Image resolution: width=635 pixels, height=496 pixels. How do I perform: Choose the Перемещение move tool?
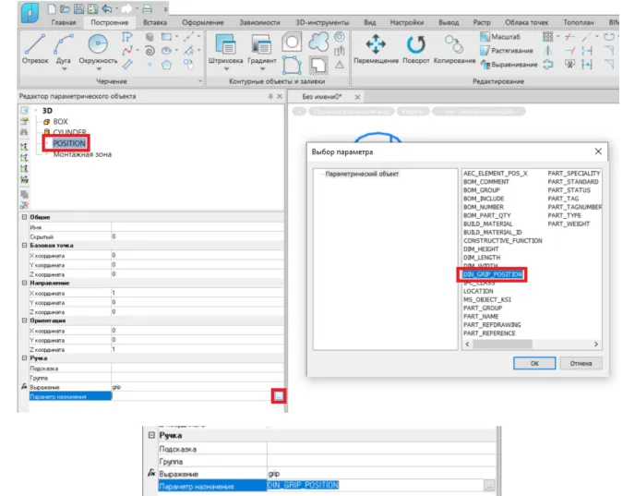point(376,49)
